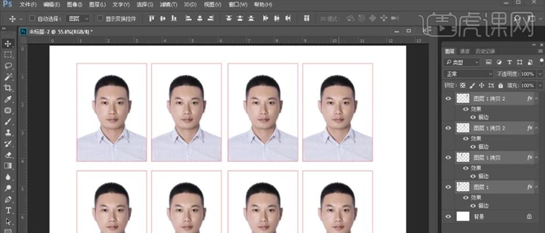Viewport: 545px width, 233px height.
Task: Toggle lock all (padlock icon)
Action: tap(501, 85)
